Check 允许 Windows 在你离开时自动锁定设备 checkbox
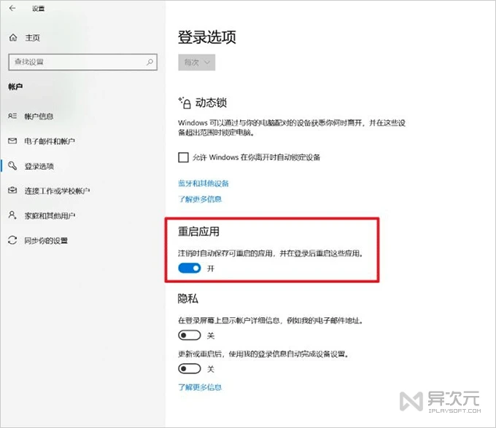This screenshot has height=428, width=496. [x=183, y=157]
